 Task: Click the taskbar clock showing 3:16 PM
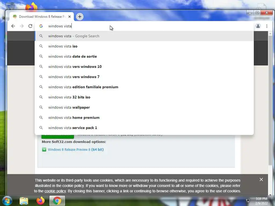click(x=261, y=201)
